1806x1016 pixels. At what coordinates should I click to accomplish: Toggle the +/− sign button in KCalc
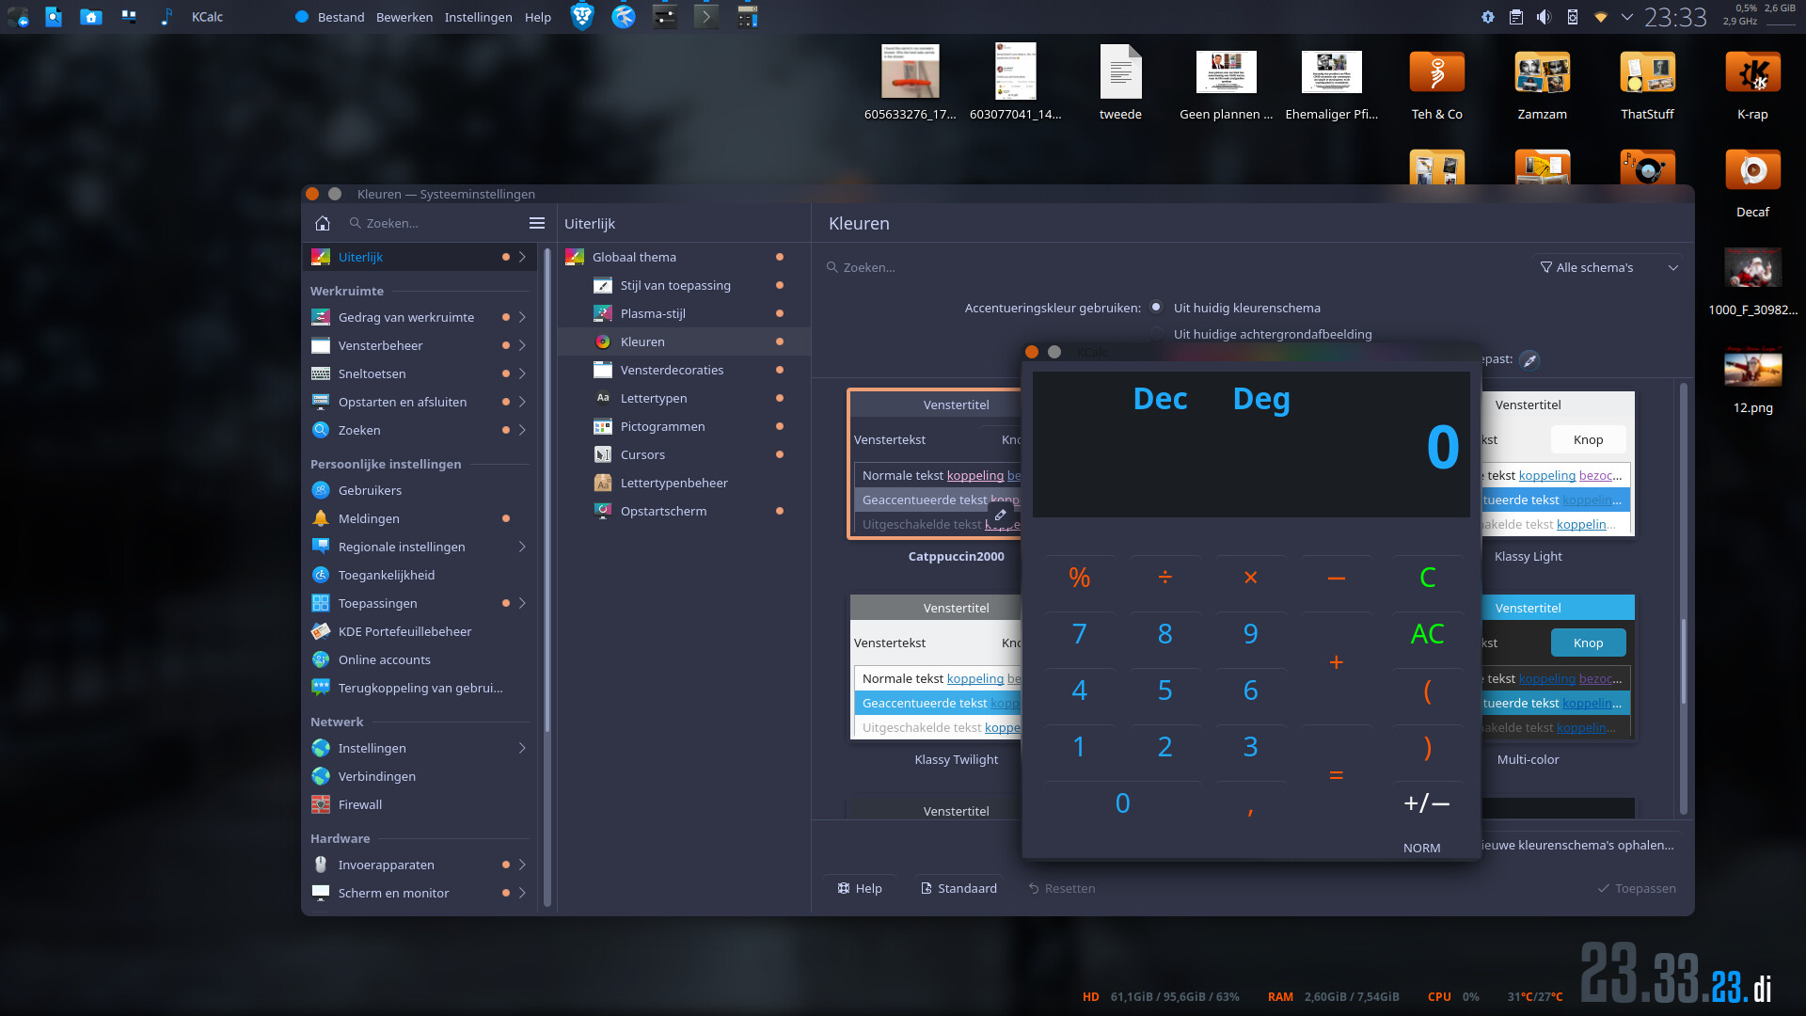[x=1426, y=802]
